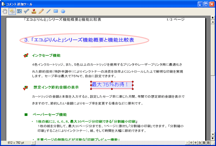
Task: Click red checkmark beside 想定インク節約金額の表示
Action: [25, 88]
